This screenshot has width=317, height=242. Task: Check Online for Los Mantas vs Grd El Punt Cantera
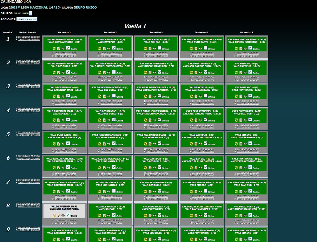114,72
